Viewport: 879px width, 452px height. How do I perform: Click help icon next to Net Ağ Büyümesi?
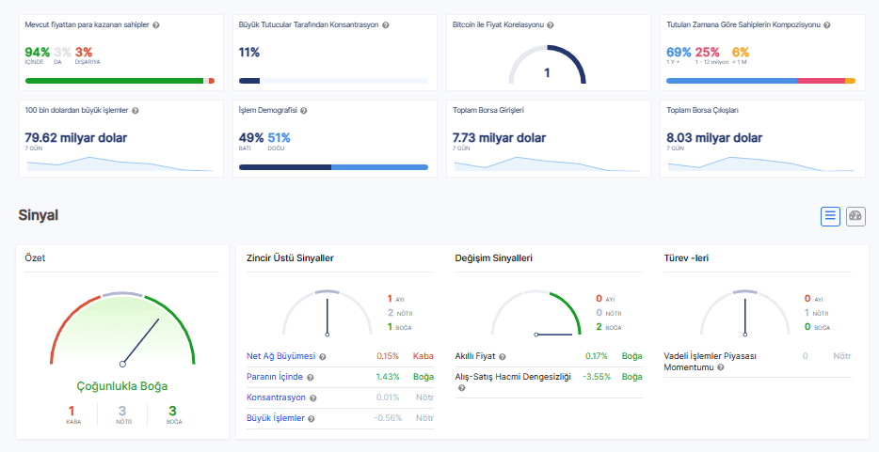pos(323,357)
